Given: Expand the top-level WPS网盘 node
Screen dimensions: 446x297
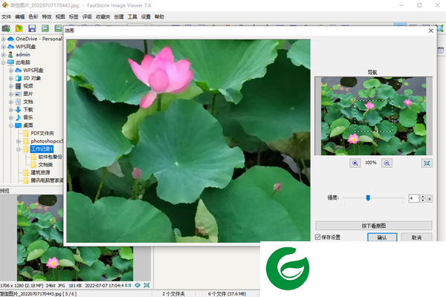Looking at the screenshot, I should [x=4, y=47].
